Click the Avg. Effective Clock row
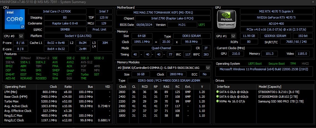This screenshot has width=316, height=128. coord(58,111)
